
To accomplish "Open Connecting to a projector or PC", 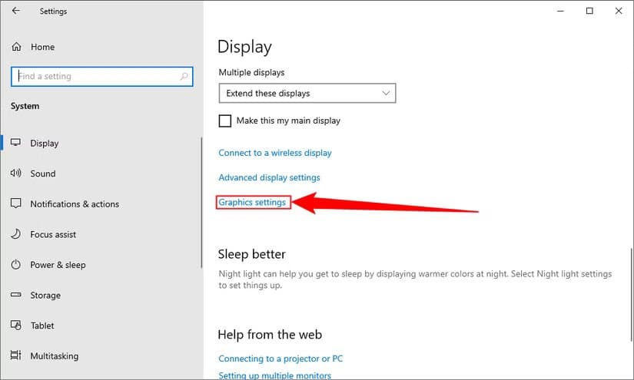I will pos(280,359).
